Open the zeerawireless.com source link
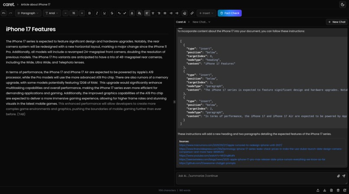Screen dimensions: 349x194 click(x=252, y=159)
